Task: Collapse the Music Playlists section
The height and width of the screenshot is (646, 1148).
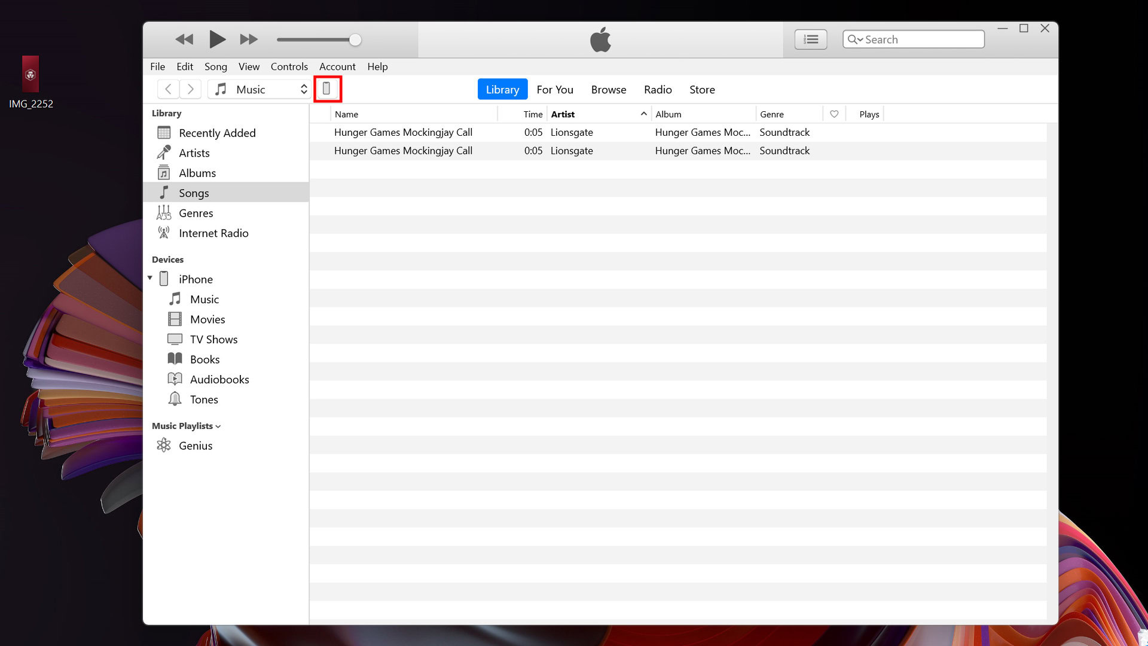Action: pos(218,426)
